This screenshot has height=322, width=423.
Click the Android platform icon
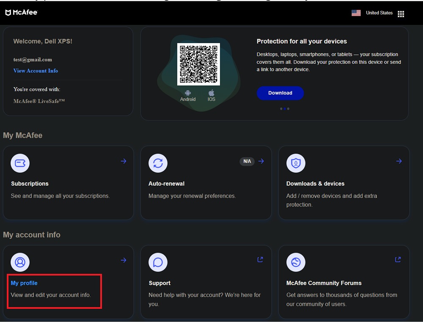188,93
